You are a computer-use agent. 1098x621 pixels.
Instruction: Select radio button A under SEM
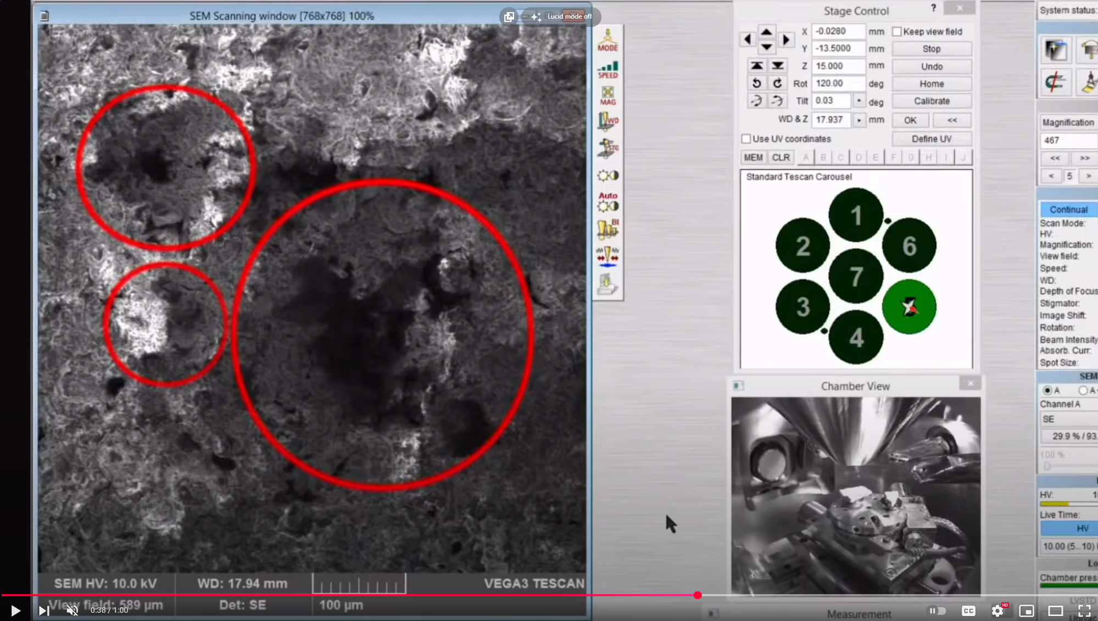pyautogui.click(x=1047, y=390)
